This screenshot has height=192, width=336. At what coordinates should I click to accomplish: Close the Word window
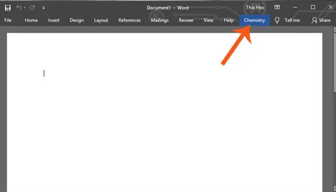pyautogui.click(x=331, y=7)
